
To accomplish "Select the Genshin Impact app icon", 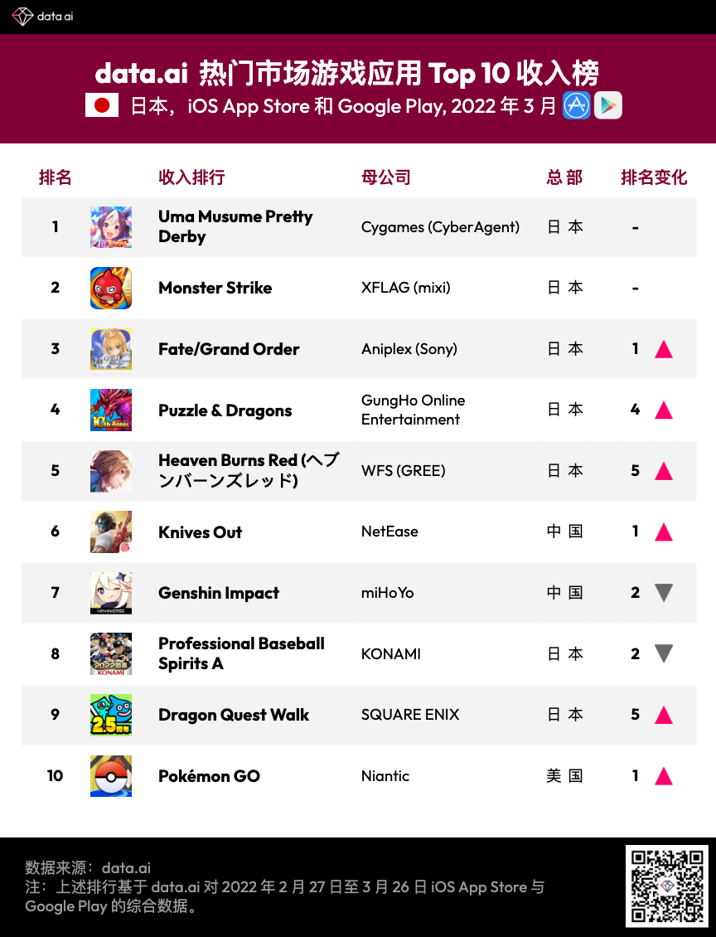I will (111, 593).
